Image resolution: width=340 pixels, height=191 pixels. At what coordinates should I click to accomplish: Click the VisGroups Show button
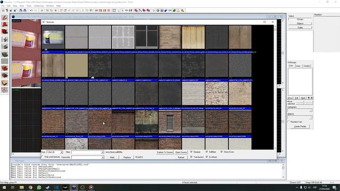click(290, 98)
